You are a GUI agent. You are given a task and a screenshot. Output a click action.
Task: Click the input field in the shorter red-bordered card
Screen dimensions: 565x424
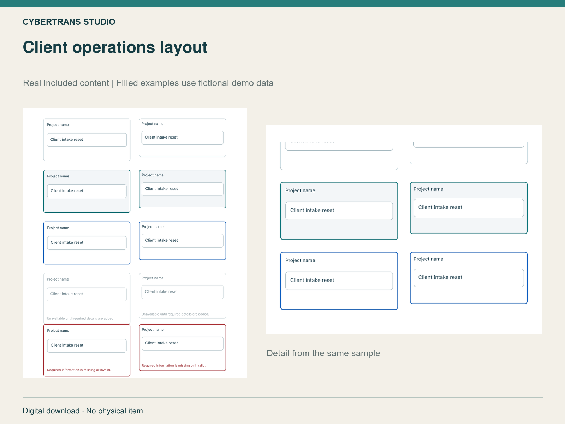click(x=183, y=343)
